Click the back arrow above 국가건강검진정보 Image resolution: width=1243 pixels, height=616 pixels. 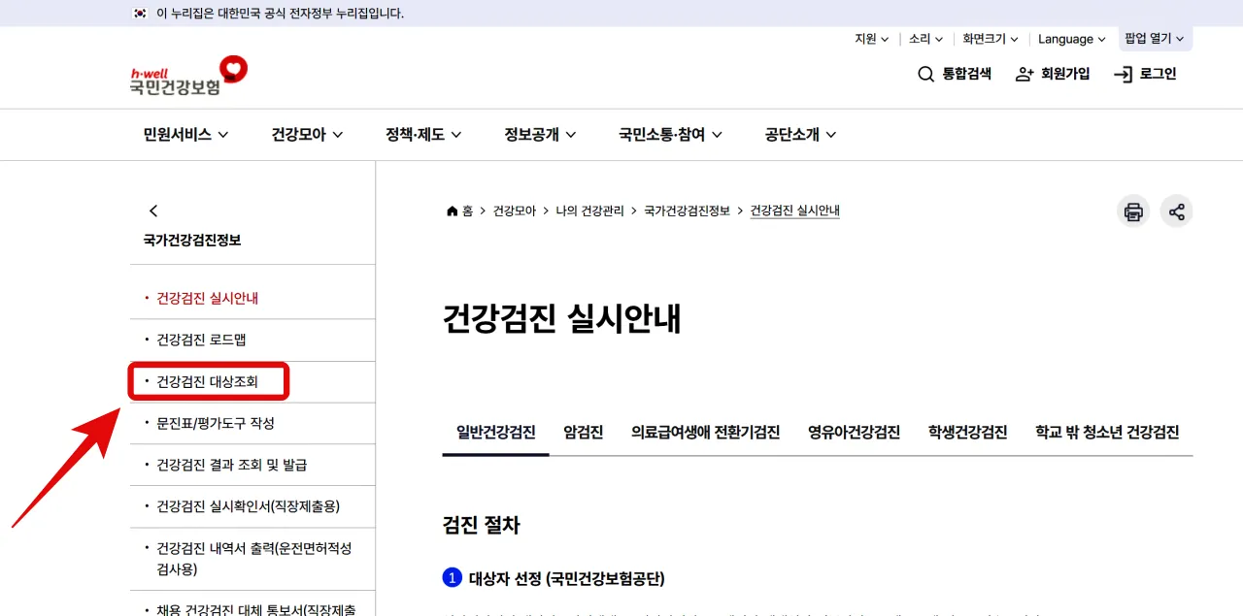tap(153, 210)
